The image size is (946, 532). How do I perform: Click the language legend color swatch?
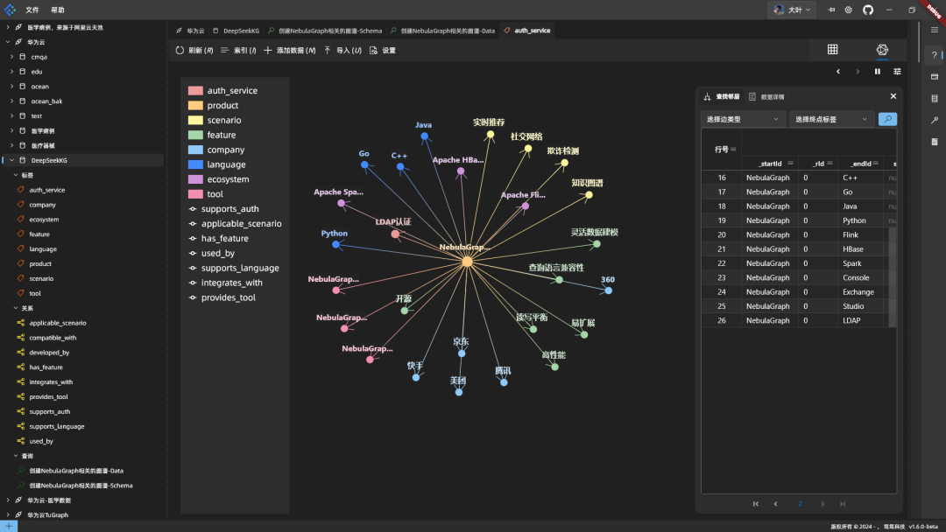click(195, 164)
